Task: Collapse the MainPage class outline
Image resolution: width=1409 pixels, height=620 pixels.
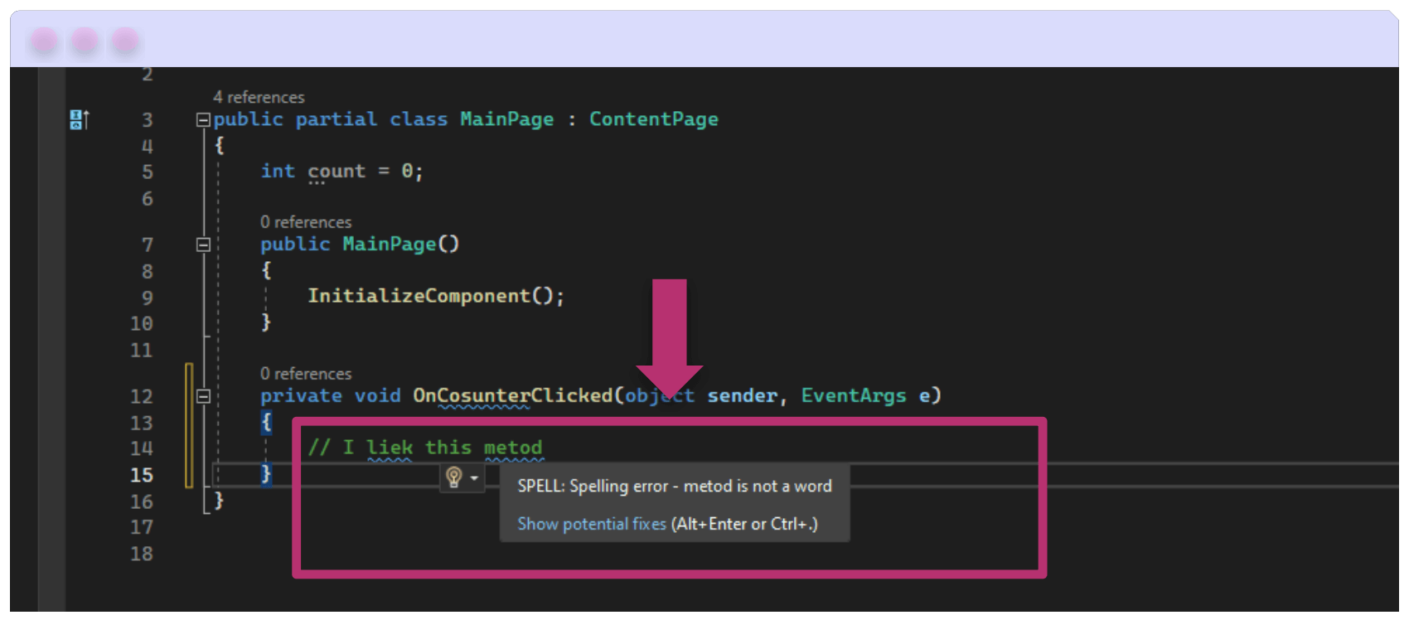Action: pyautogui.click(x=203, y=120)
